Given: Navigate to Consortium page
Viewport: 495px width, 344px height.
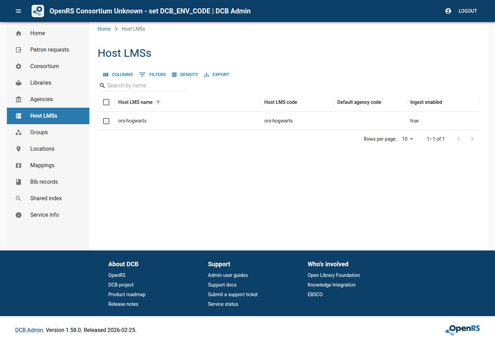Looking at the screenshot, I should (x=48, y=66).
